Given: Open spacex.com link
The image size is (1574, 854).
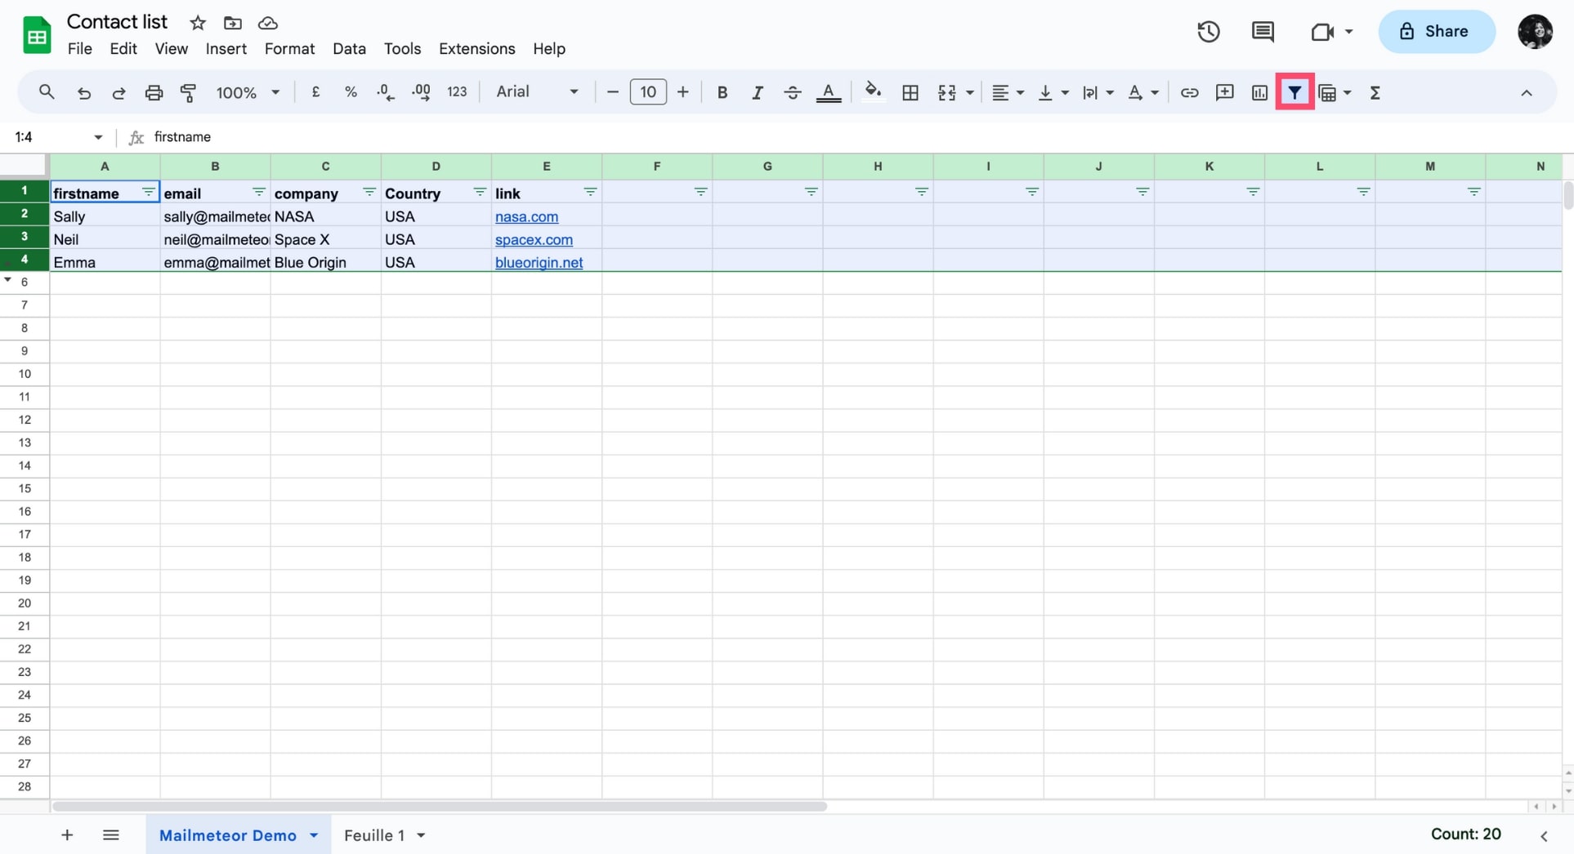Looking at the screenshot, I should [x=534, y=239].
